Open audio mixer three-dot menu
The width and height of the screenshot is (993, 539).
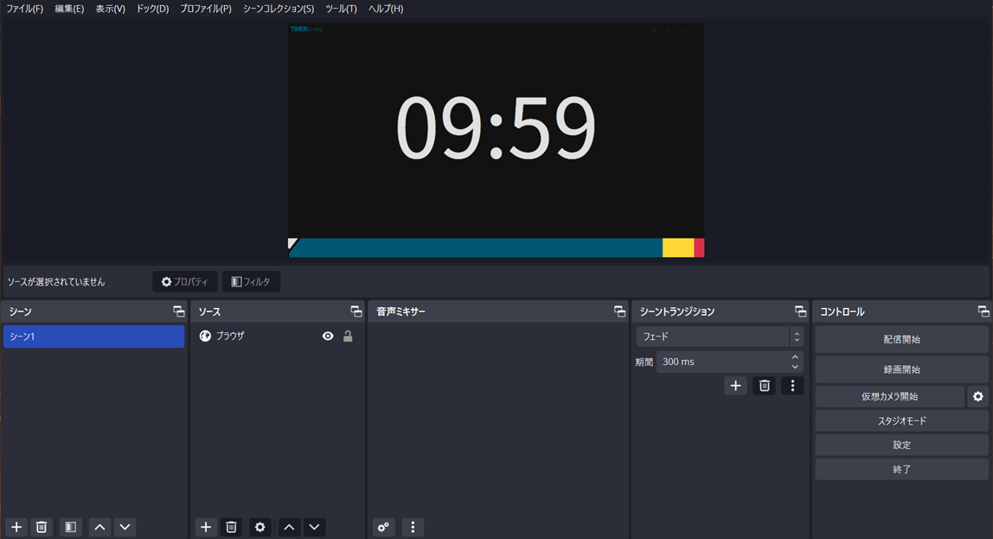point(413,527)
